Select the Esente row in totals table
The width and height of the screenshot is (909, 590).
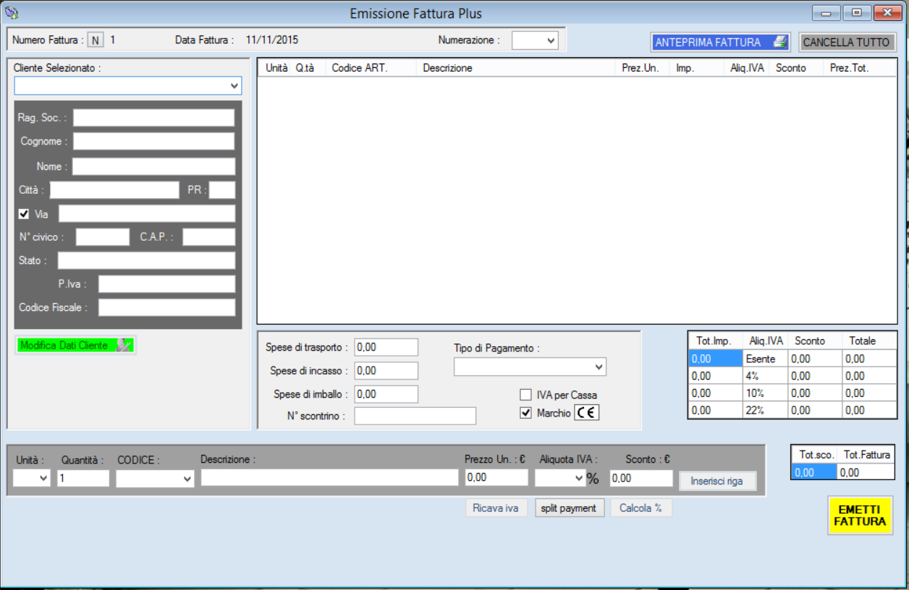click(792, 359)
